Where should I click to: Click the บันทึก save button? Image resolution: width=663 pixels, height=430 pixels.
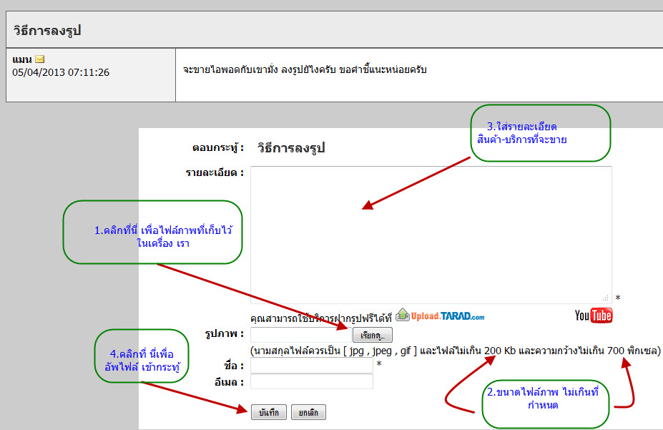tap(269, 413)
